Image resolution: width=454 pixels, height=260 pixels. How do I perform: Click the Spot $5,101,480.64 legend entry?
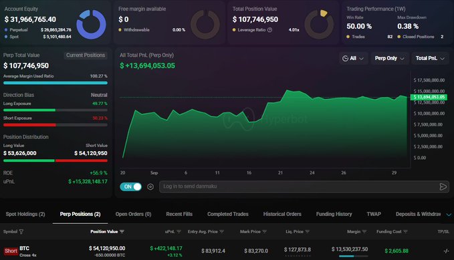(38, 37)
